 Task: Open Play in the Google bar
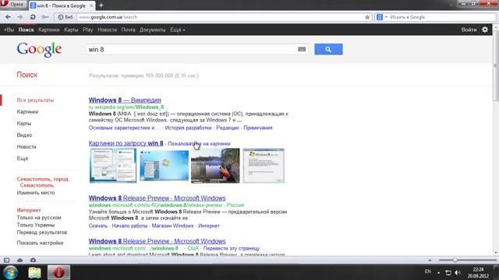click(88, 30)
